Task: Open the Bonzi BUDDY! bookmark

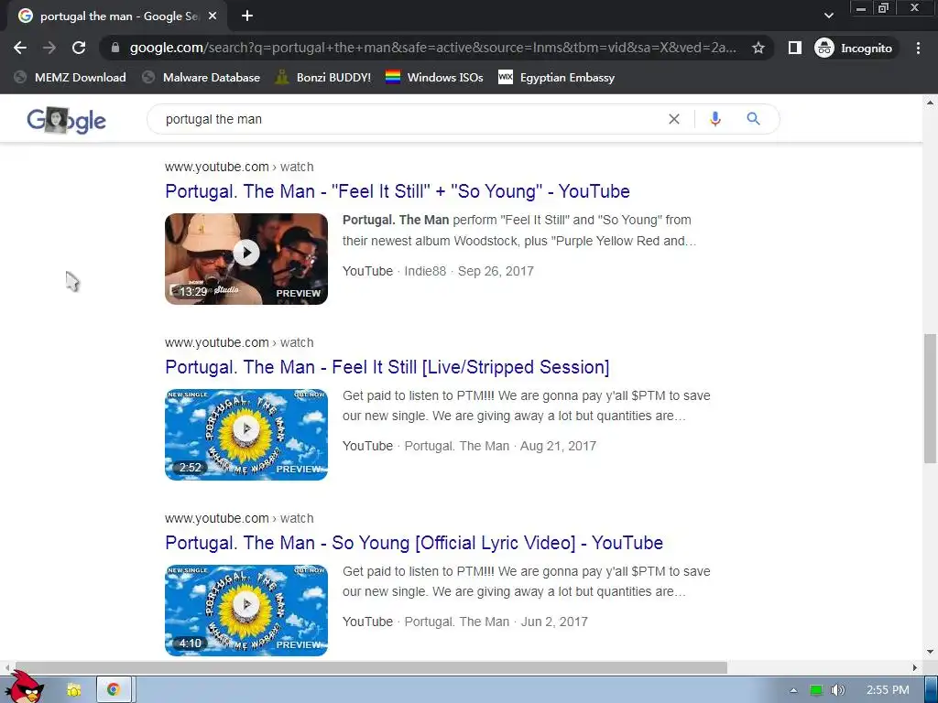Action: pyautogui.click(x=323, y=77)
